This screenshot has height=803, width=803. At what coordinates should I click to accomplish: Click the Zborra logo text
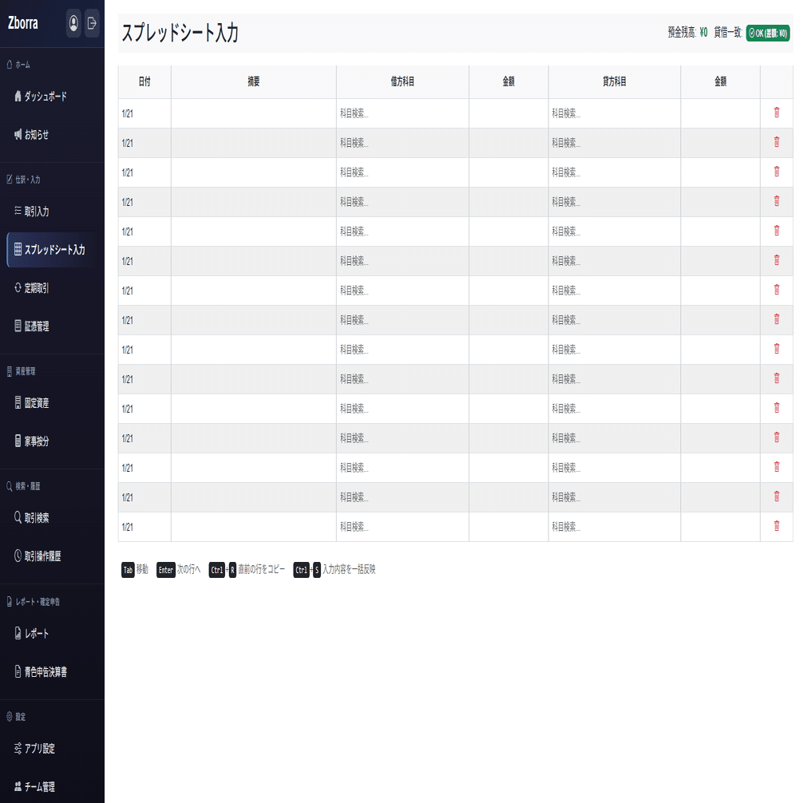23,23
